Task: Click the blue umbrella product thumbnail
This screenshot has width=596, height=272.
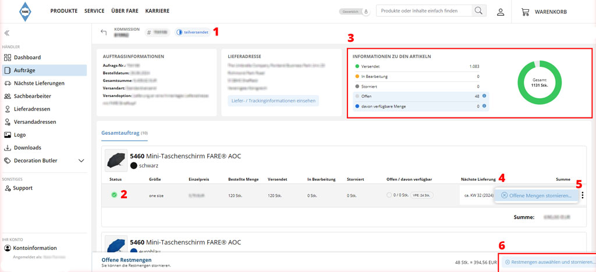Action: [115, 244]
